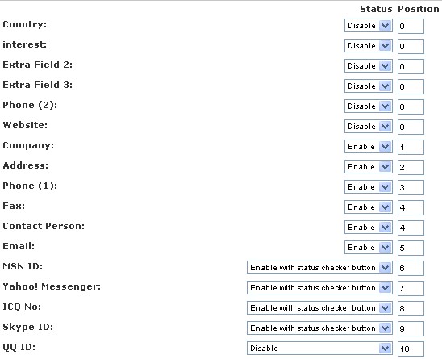Expand the Extra Field 2 status dropdown
Image resolution: width=442 pixels, height=359 pixels.
(368, 66)
